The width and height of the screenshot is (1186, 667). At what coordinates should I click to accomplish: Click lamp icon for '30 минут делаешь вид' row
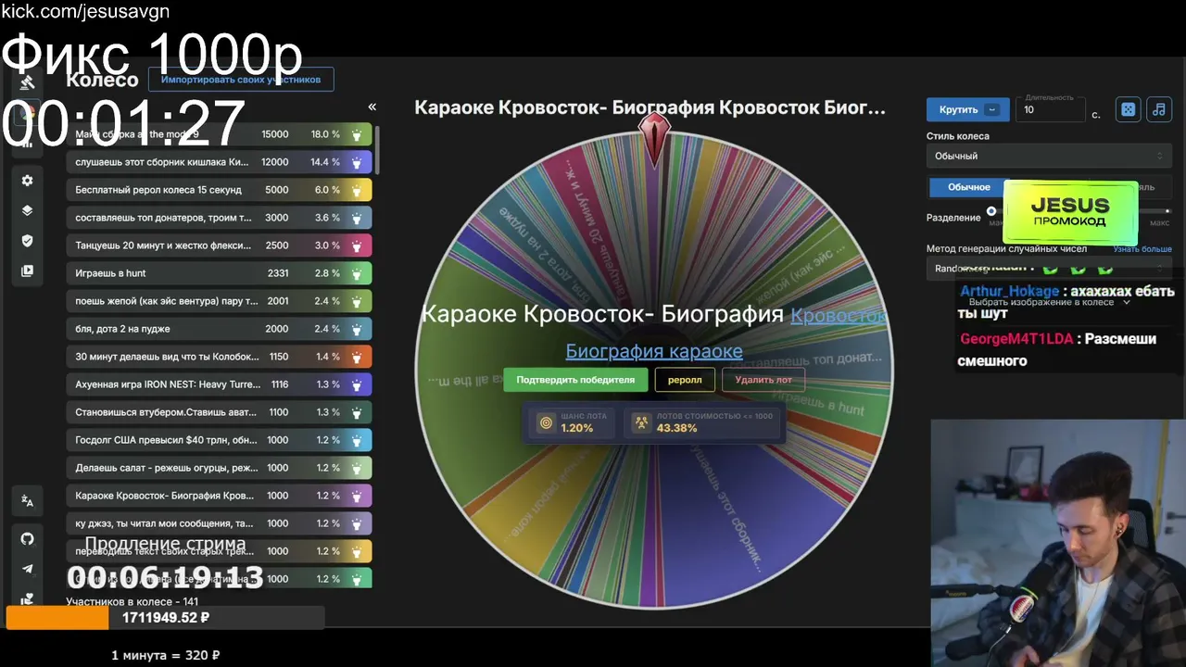pos(357,357)
